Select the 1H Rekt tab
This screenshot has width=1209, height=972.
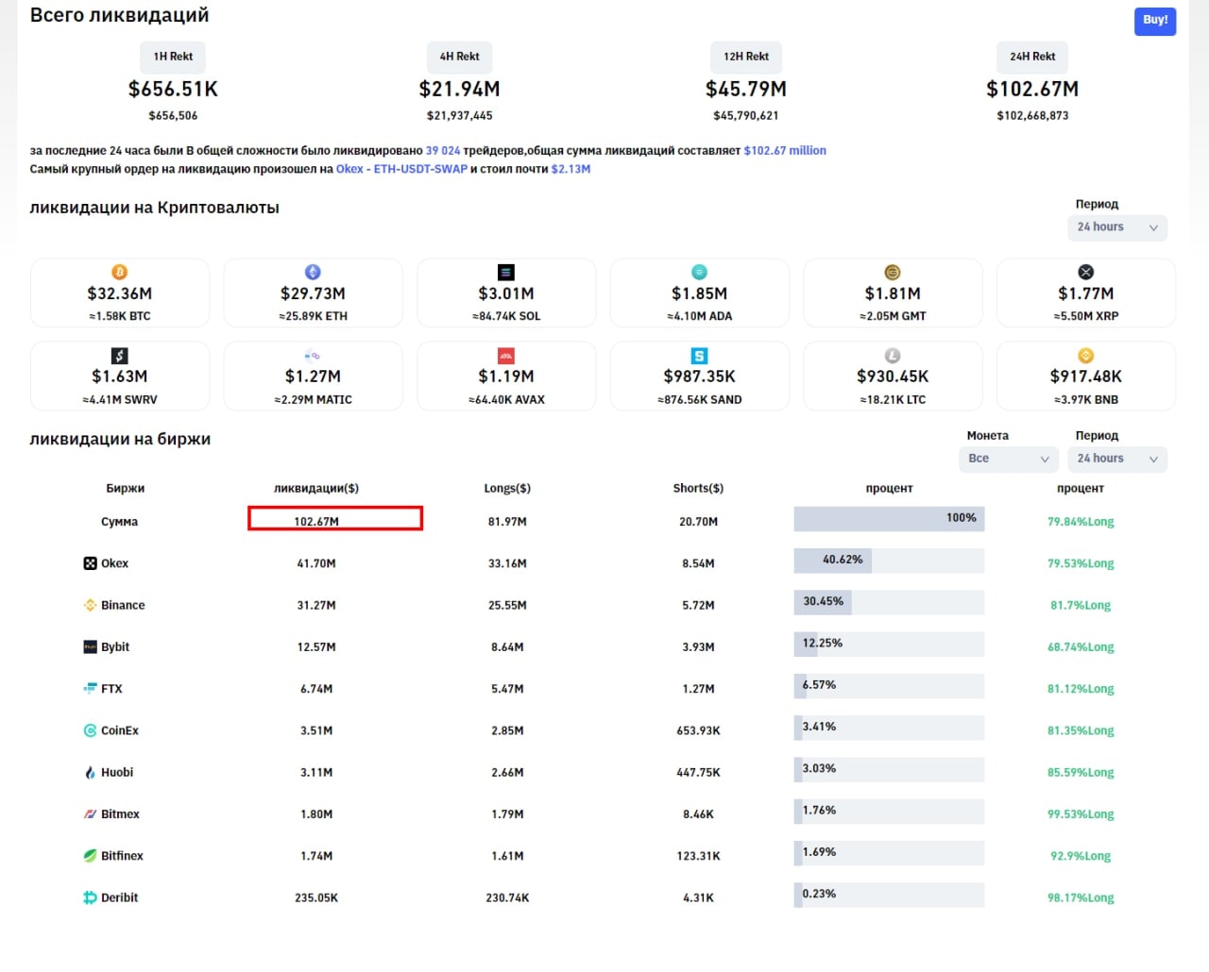coord(173,57)
